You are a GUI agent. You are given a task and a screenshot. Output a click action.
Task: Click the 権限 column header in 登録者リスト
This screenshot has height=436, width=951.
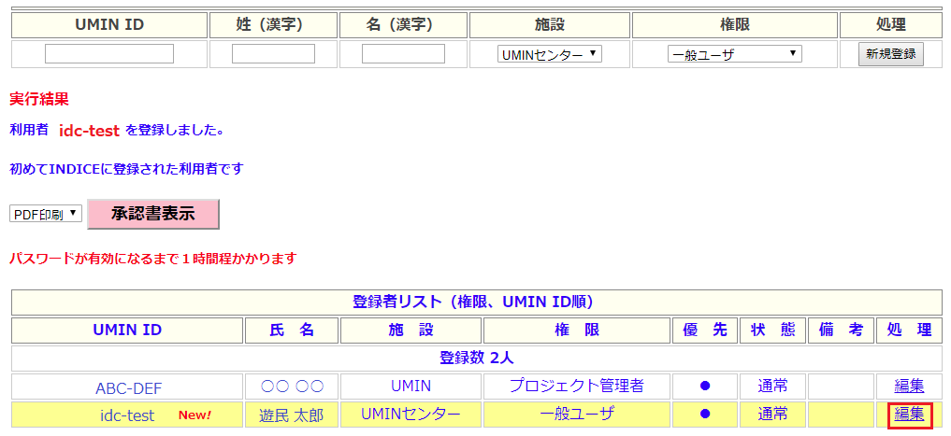point(577,331)
